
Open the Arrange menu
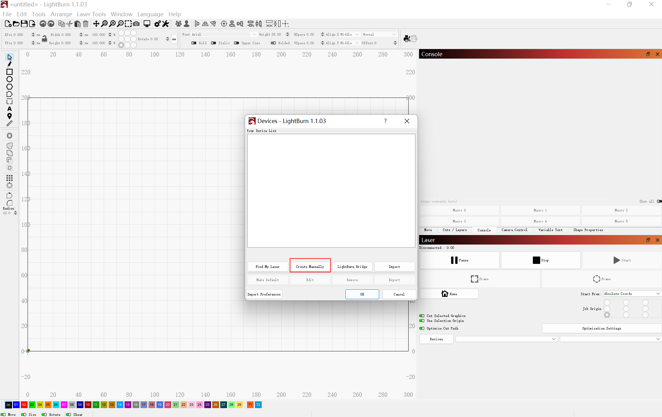tap(61, 14)
